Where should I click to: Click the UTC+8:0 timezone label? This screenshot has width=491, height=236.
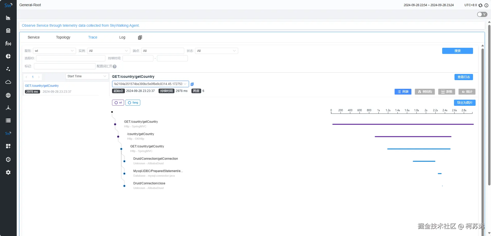click(x=470, y=5)
